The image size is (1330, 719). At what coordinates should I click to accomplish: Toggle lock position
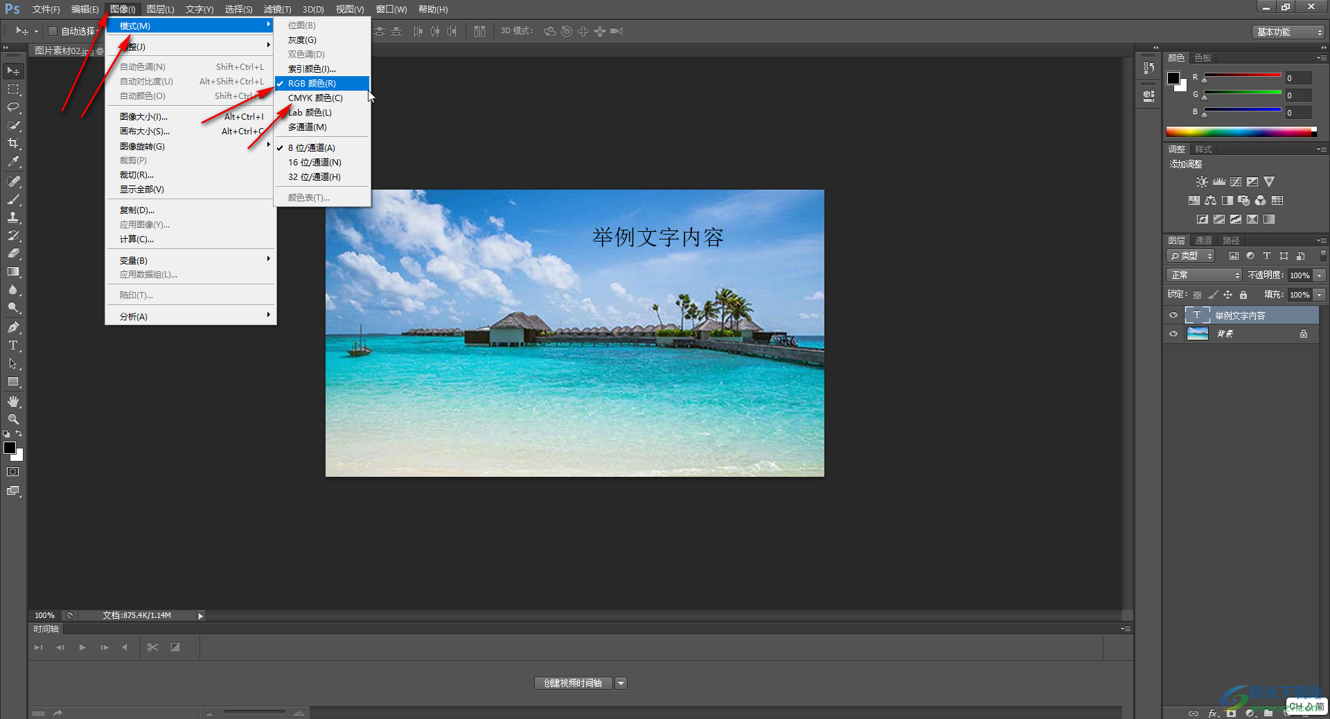(1227, 295)
